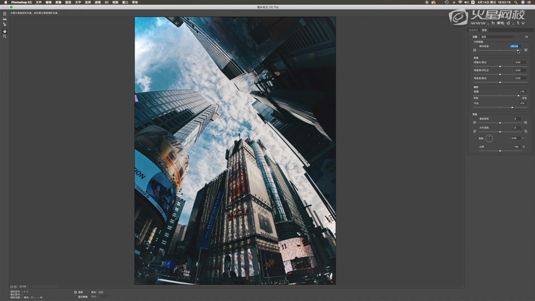
Task: Click the barrel distortion icon
Action: pos(474,50)
